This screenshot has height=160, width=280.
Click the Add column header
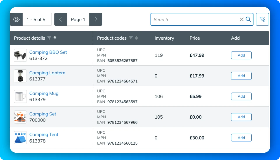[235, 38]
